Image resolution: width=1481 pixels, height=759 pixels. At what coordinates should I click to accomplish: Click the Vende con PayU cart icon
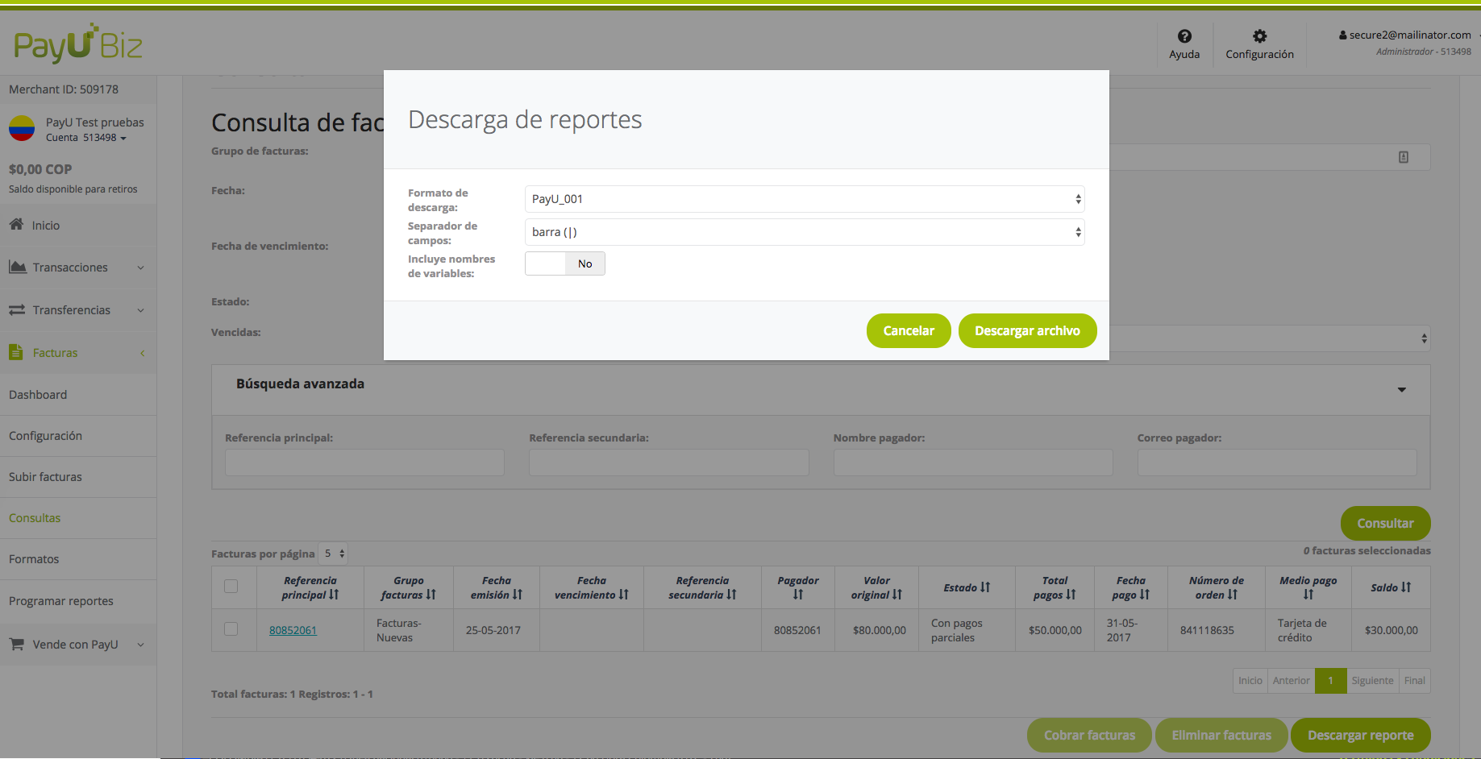tap(15, 644)
